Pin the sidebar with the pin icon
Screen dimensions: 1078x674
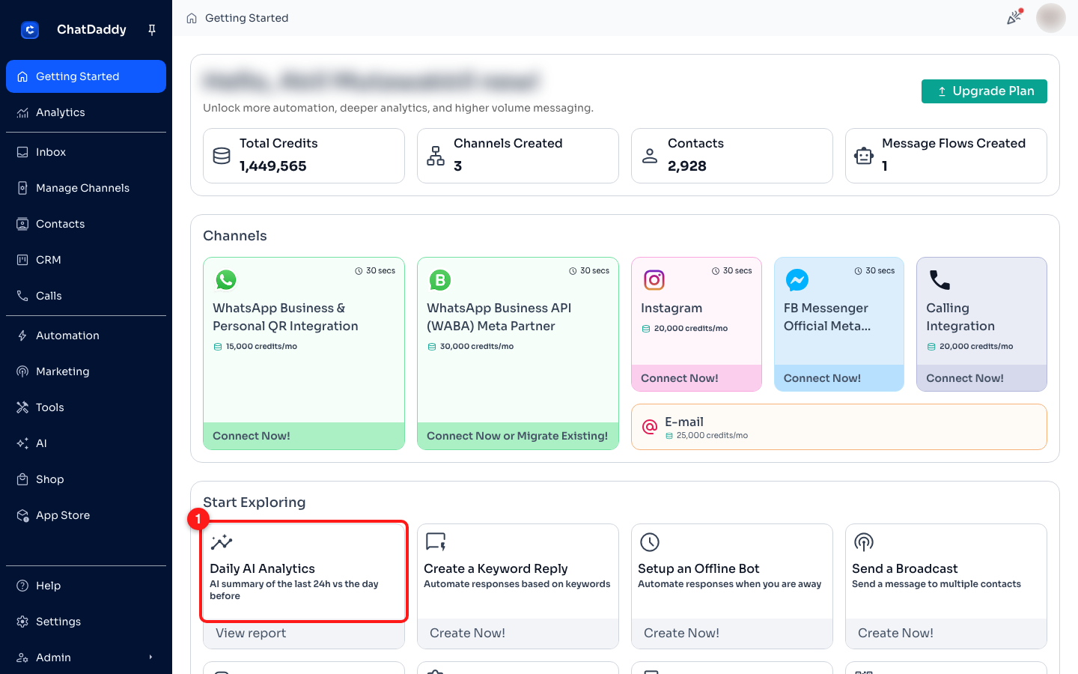(x=152, y=30)
